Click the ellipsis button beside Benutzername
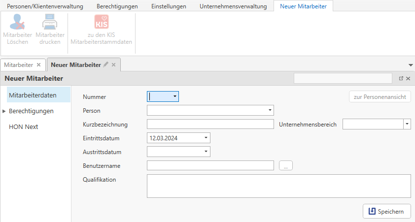Image resolution: width=415 pixels, height=222 pixels. pyautogui.click(x=286, y=165)
